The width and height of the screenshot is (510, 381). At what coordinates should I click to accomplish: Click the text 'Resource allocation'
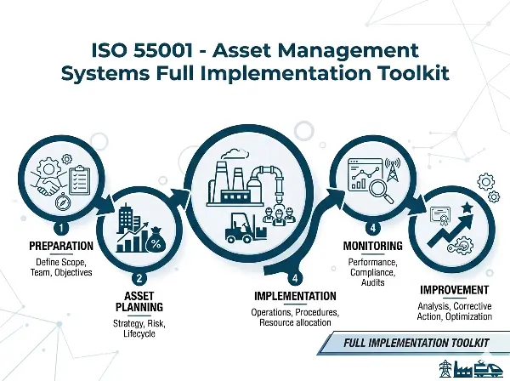[x=295, y=323]
